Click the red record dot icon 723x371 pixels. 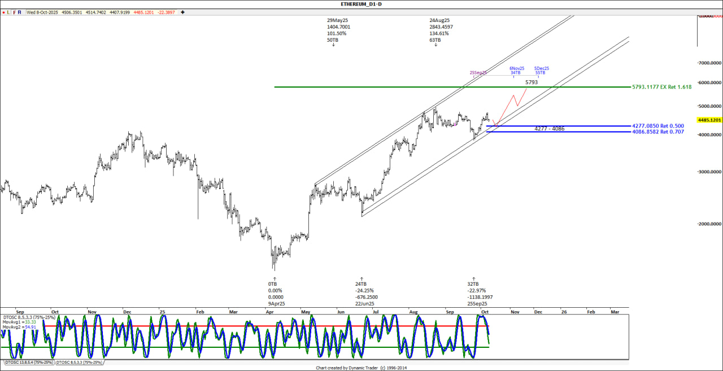pos(3,11)
